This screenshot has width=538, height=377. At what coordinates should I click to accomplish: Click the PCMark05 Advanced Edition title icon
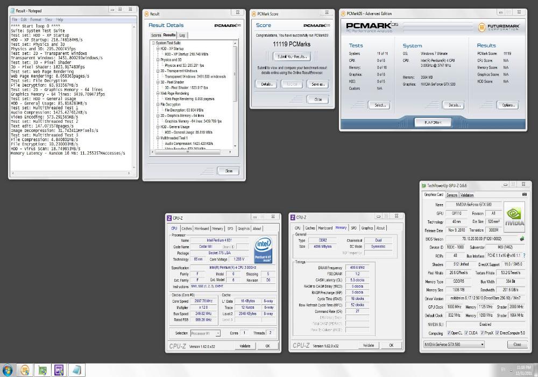(x=343, y=13)
